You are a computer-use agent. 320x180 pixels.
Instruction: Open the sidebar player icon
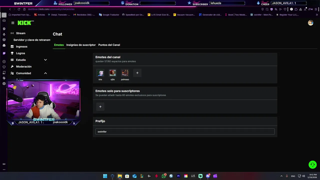[4, 61]
